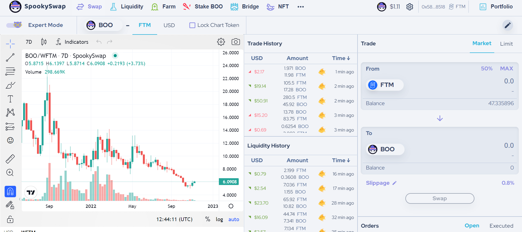The image size is (522, 232).
Task: Open the Swap page
Action: [x=89, y=7]
